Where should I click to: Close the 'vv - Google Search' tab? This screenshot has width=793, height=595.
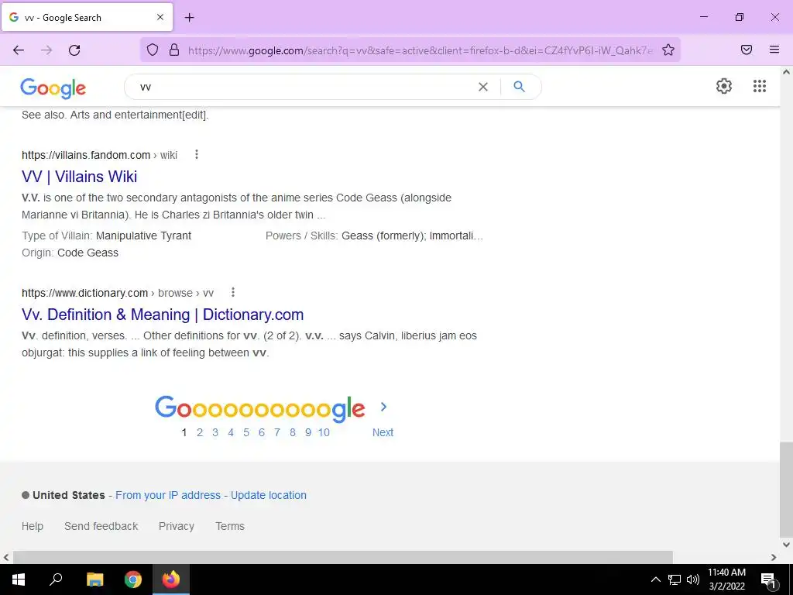(x=160, y=17)
